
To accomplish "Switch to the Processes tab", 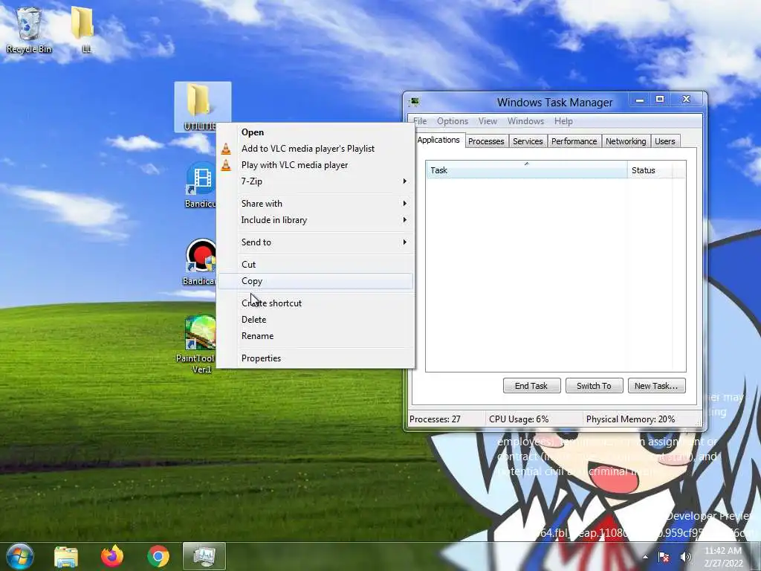I will pyautogui.click(x=486, y=141).
